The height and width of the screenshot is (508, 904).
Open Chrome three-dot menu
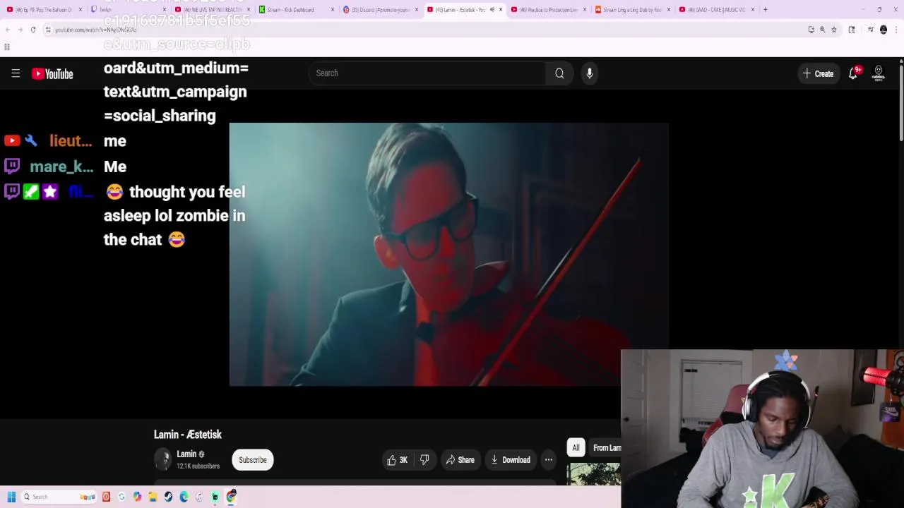pos(896,30)
